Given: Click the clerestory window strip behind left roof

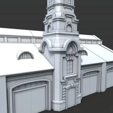Looking at the screenshot, I should [x=21, y=40].
